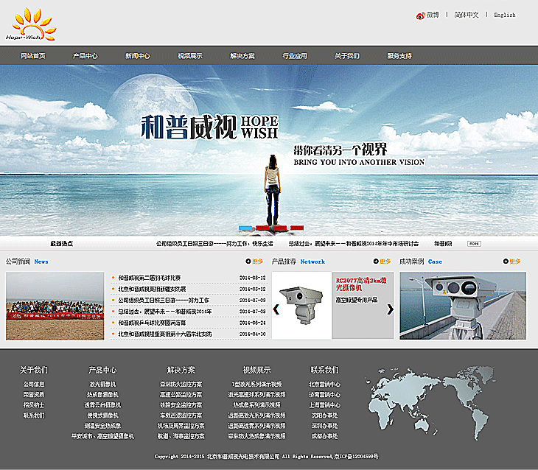Click the previous arrow in product carousel
538x470 pixels.
tap(276, 309)
